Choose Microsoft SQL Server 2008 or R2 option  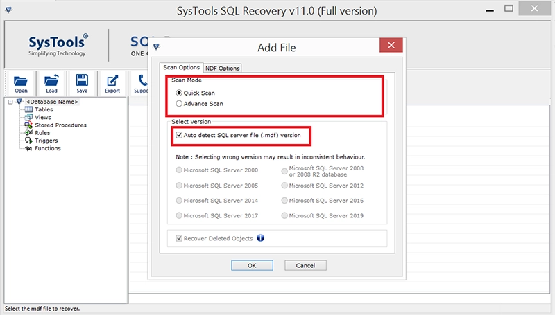pyautogui.click(x=284, y=171)
